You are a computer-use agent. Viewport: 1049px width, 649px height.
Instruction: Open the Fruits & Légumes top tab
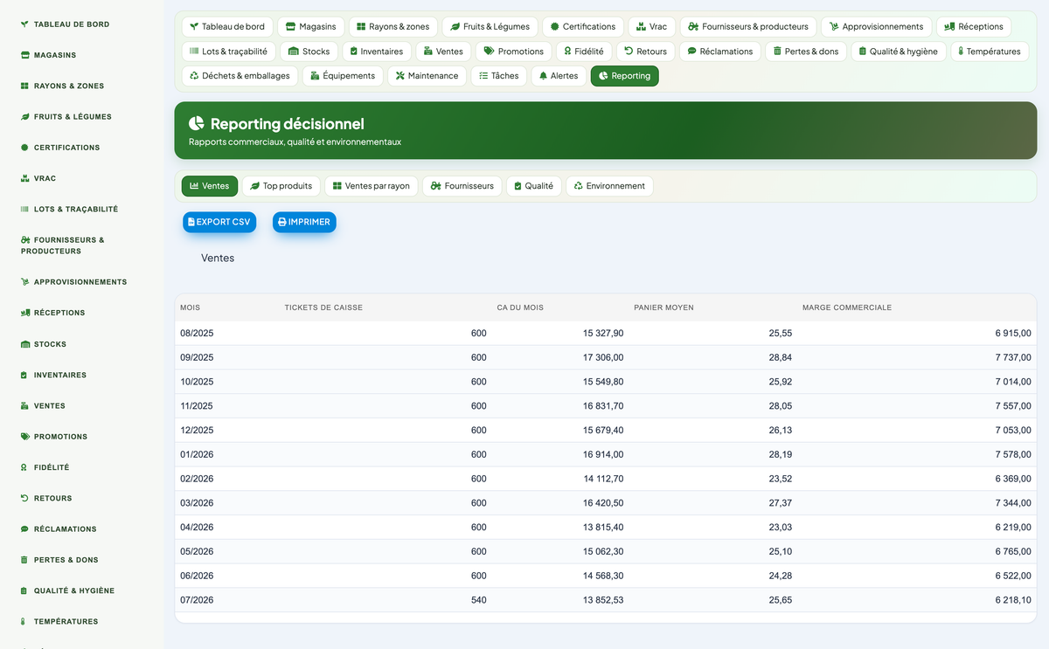point(490,27)
